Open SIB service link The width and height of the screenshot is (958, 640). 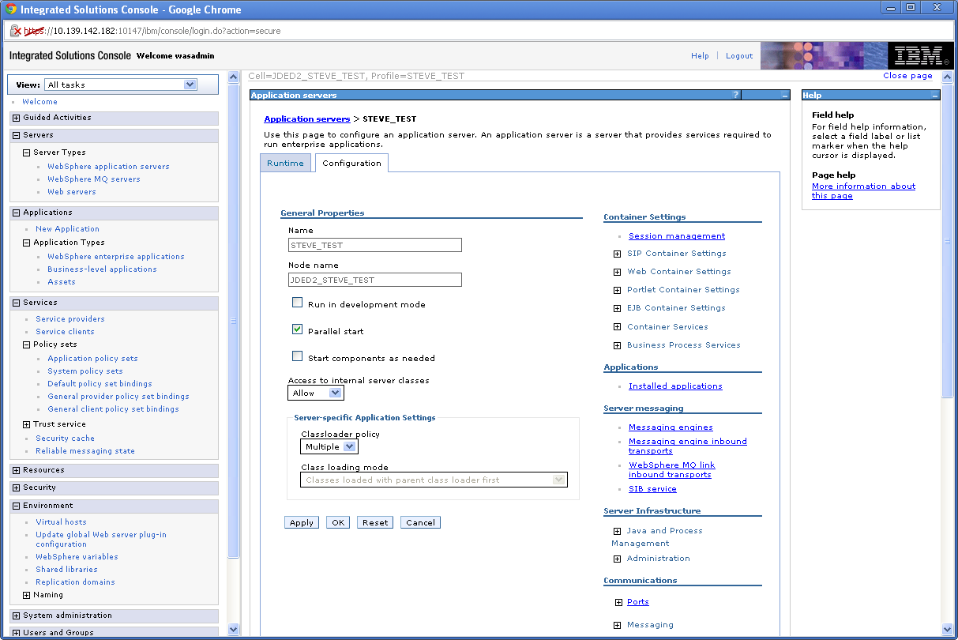(x=652, y=489)
